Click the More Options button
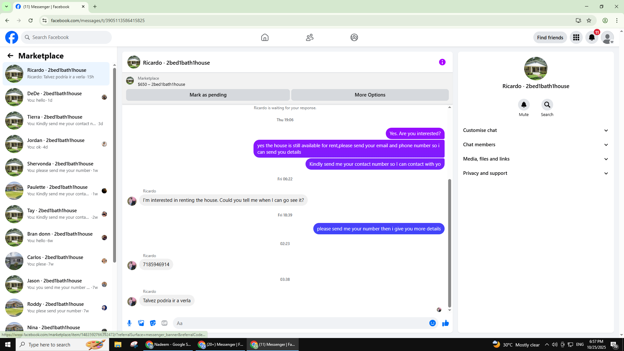Screen dimensions: 624x351 point(370,95)
